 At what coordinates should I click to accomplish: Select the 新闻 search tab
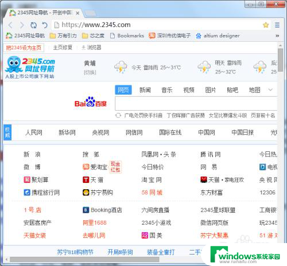tap(145, 90)
